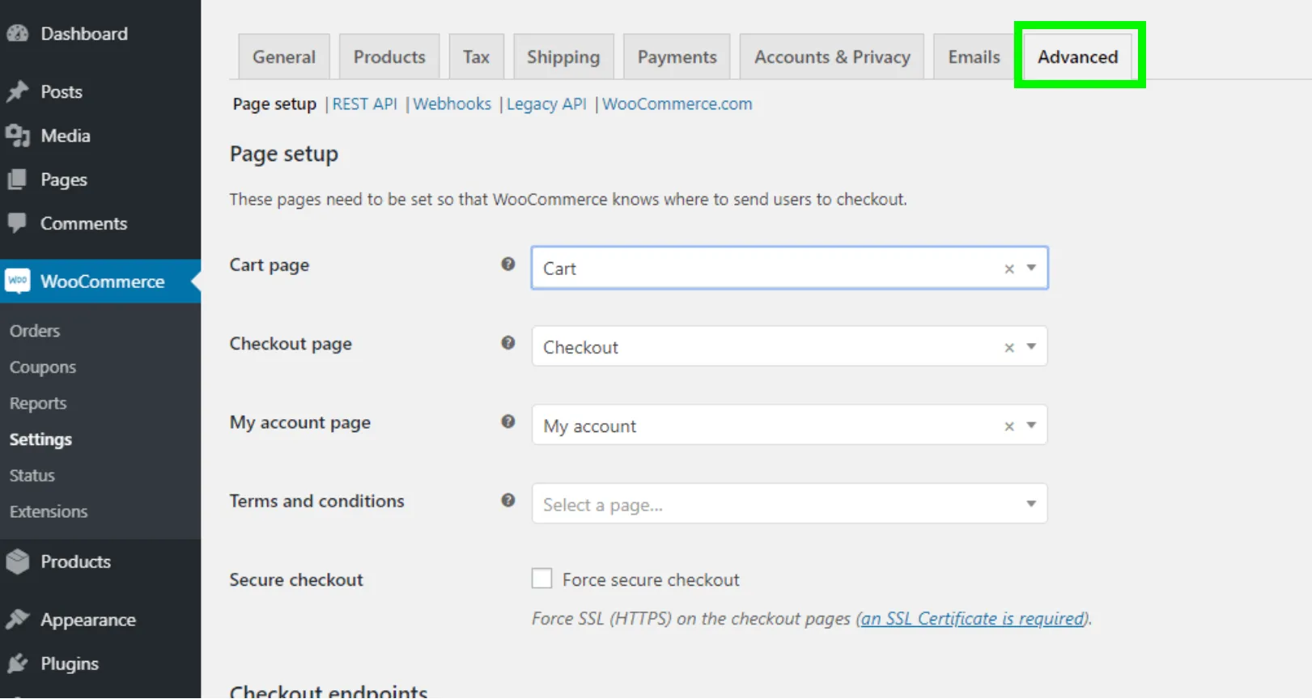
Task: Open the My account page dropdown
Action: (789, 425)
